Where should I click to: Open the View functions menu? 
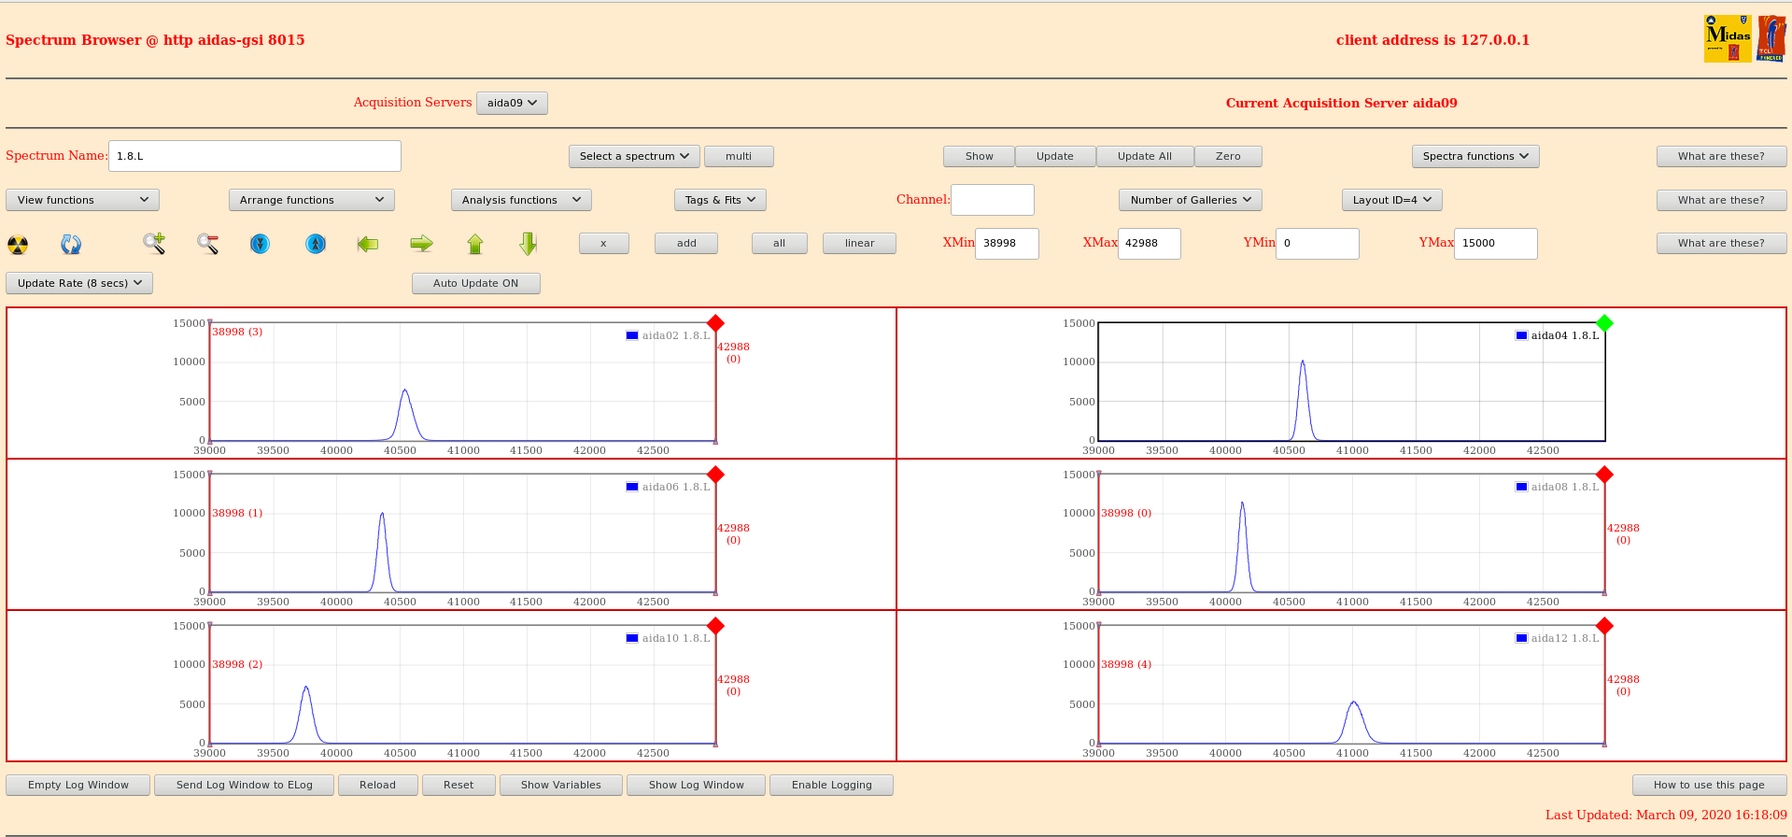coord(82,200)
